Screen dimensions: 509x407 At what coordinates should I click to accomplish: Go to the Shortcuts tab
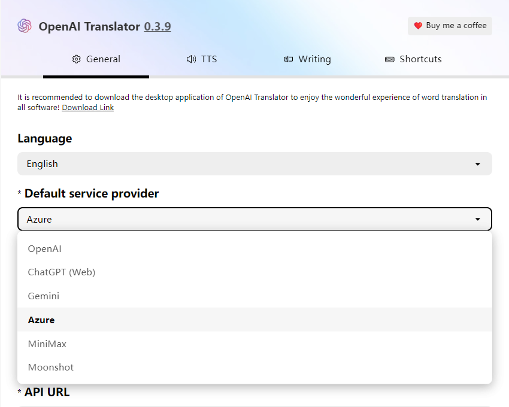coord(413,59)
